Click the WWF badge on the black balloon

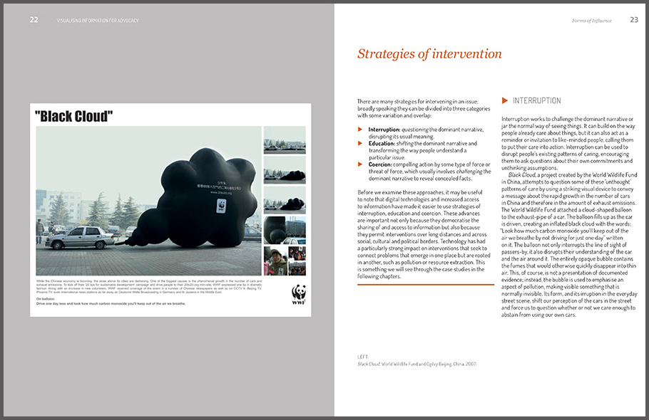tap(221, 206)
